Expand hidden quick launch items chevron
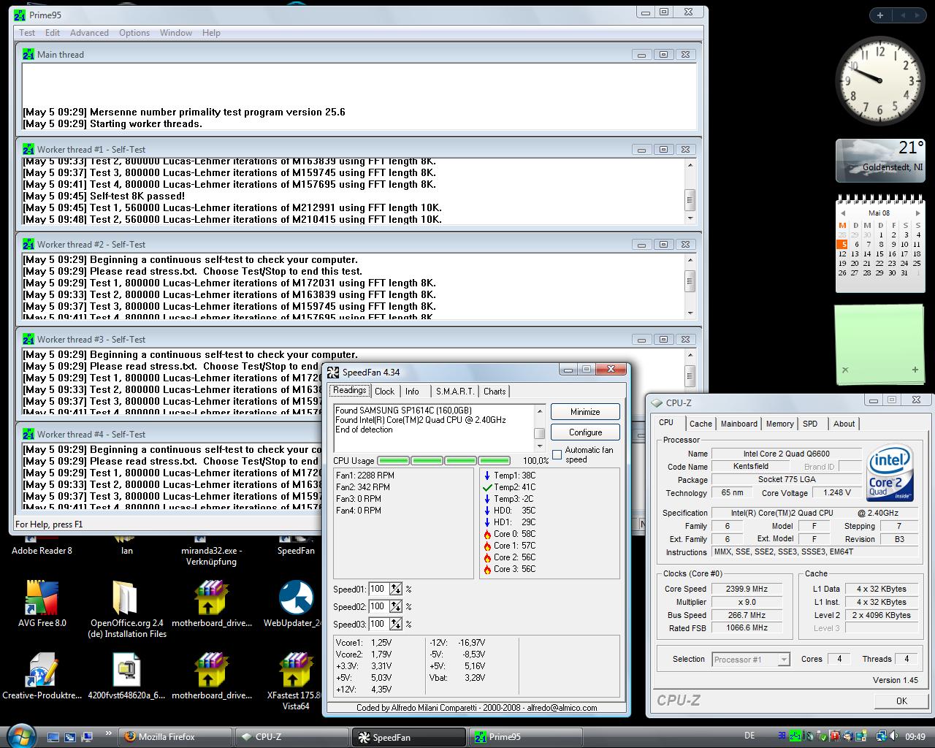The width and height of the screenshot is (935, 748). pos(109,733)
